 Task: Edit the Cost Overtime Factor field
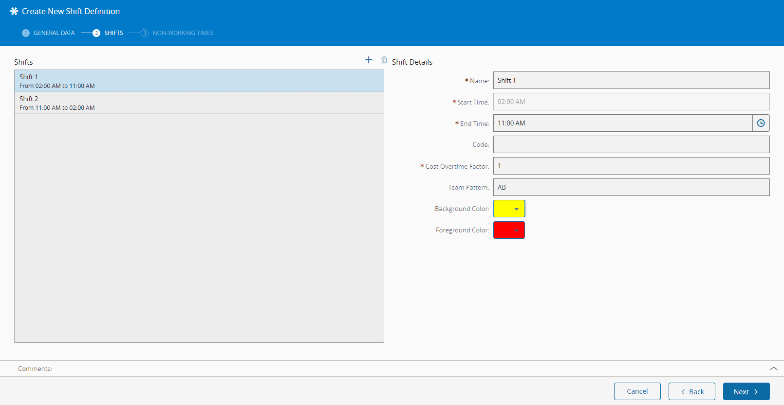click(x=631, y=166)
